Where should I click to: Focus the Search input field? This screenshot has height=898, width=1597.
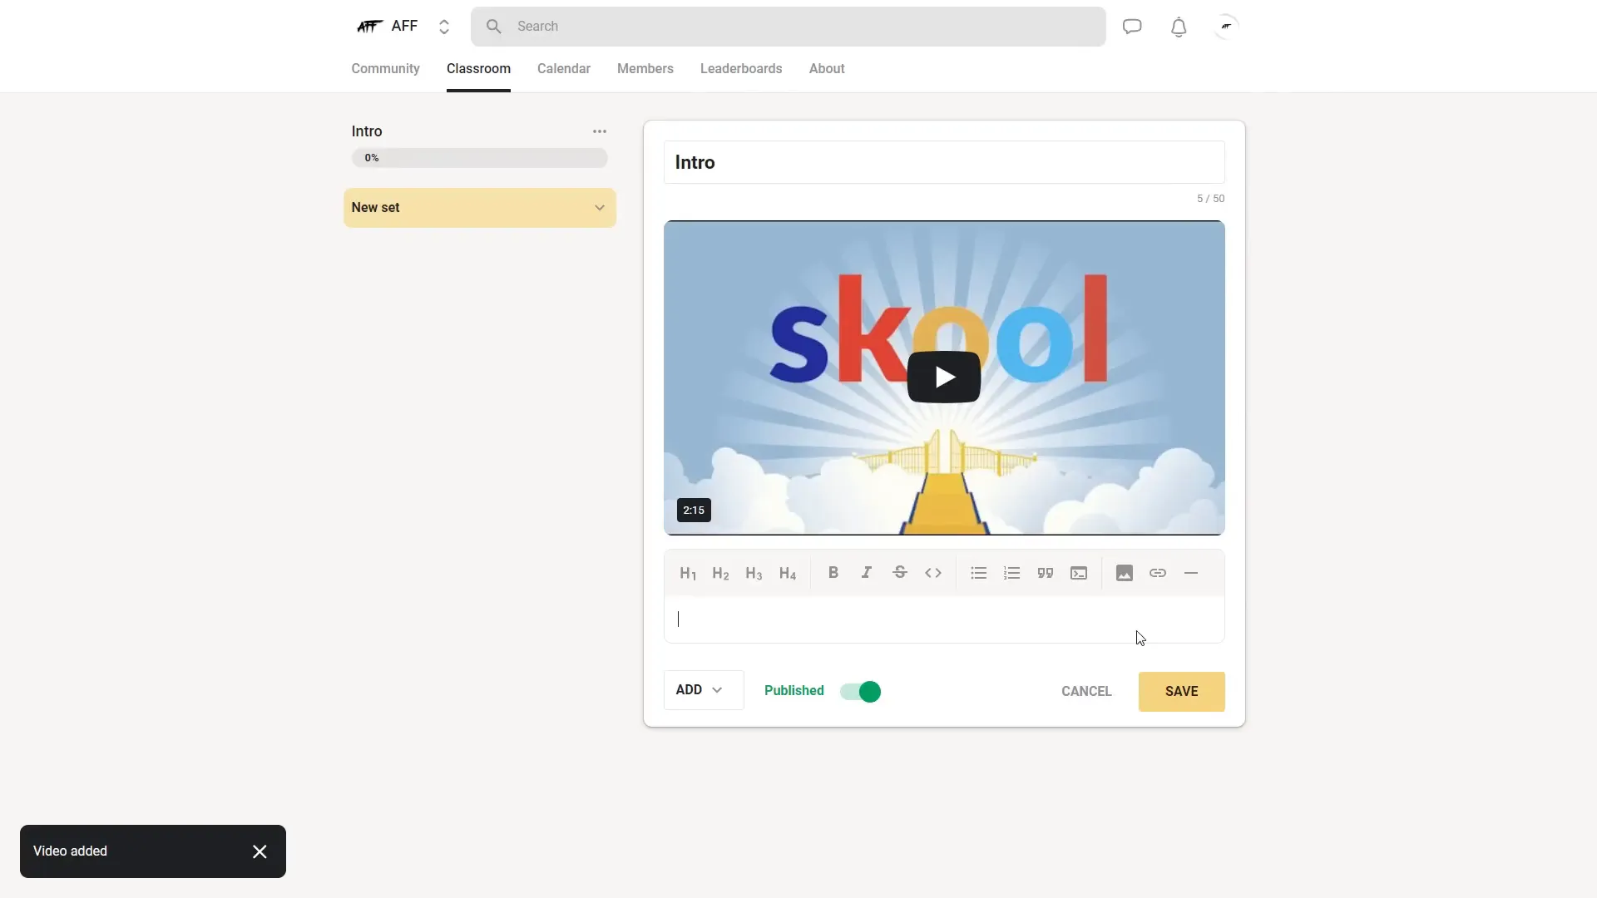click(789, 27)
